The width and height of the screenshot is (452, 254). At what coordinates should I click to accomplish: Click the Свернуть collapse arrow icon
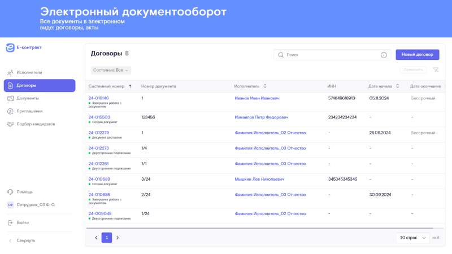click(x=10, y=240)
